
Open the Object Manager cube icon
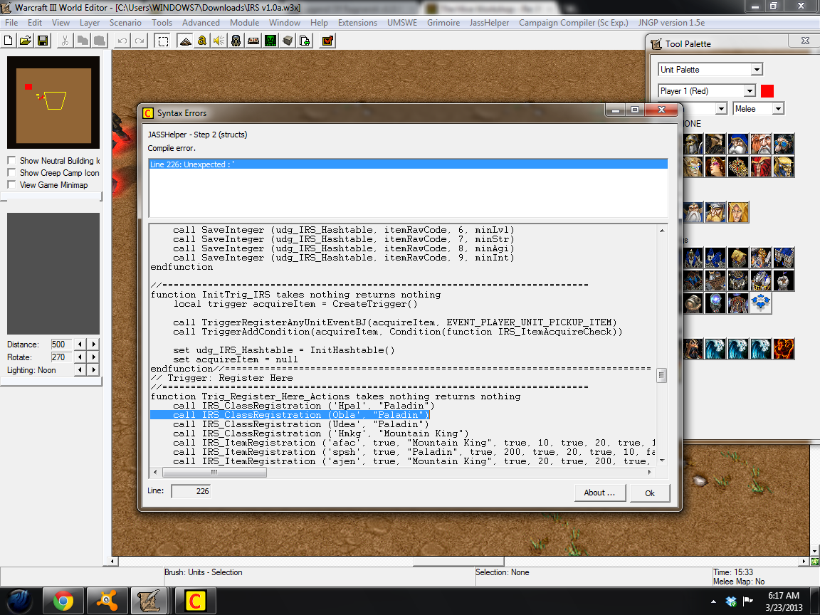pos(288,41)
